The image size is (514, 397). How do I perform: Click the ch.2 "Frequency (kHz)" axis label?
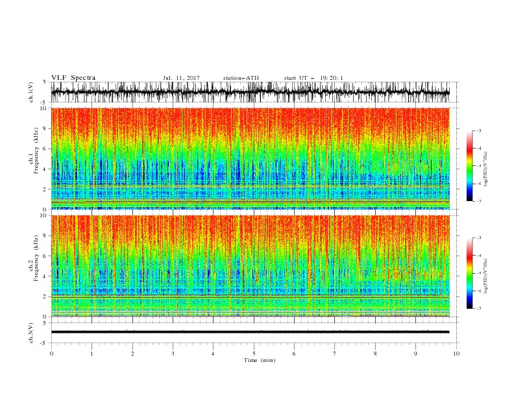pos(36,258)
